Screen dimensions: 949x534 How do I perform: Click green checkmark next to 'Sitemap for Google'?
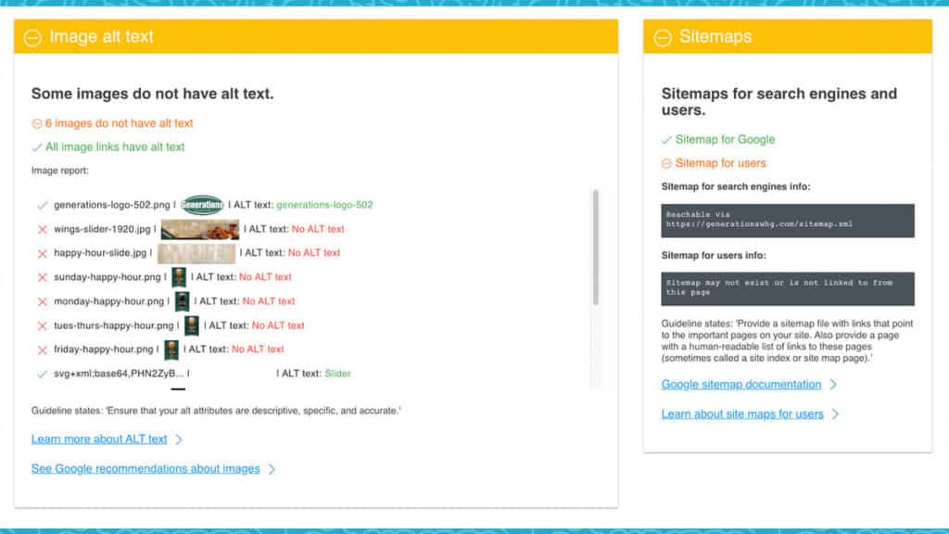[666, 140]
